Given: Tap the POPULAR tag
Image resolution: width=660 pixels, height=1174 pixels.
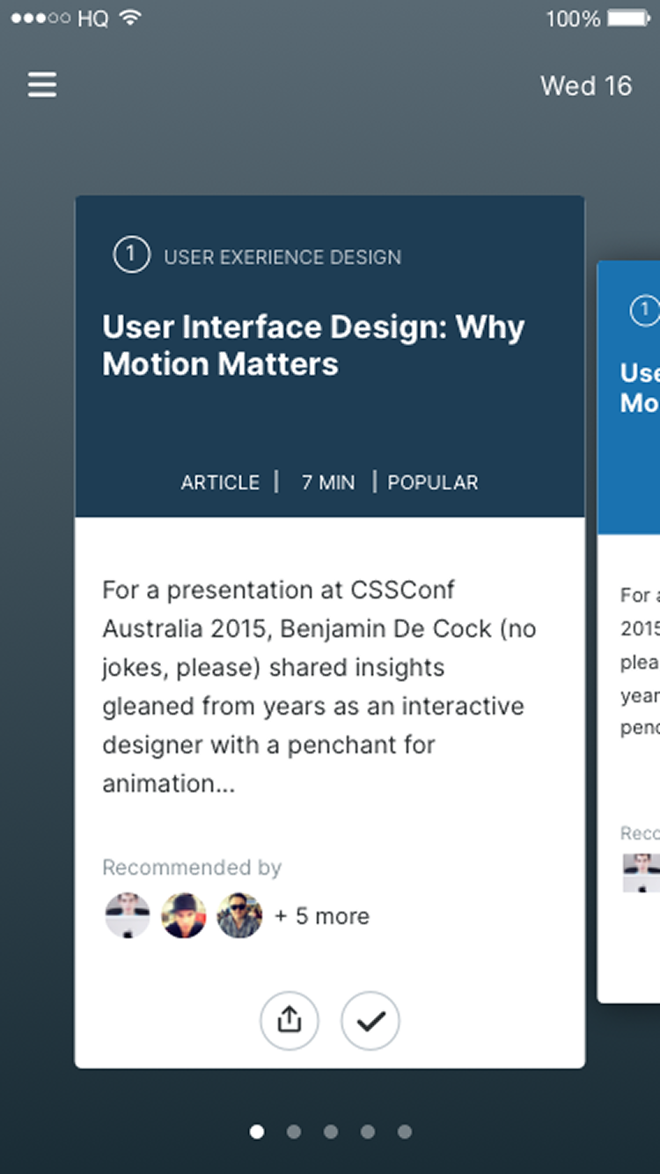Looking at the screenshot, I should pyautogui.click(x=433, y=482).
